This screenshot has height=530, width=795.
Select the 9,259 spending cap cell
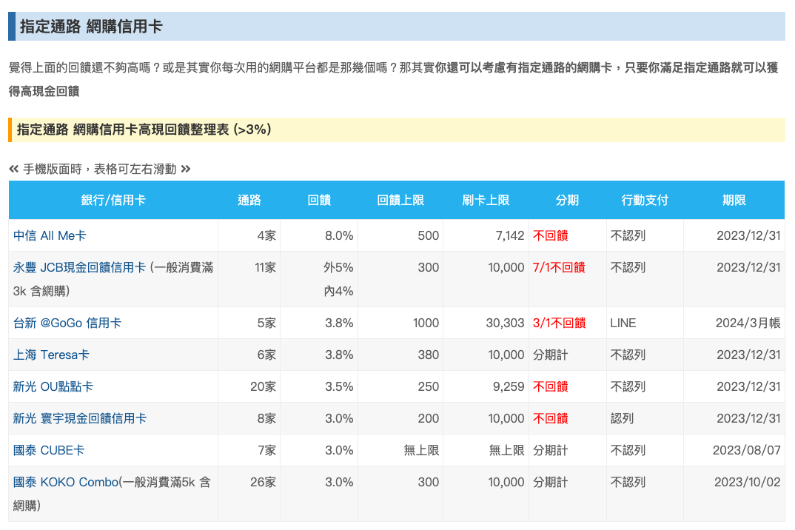pos(486,387)
